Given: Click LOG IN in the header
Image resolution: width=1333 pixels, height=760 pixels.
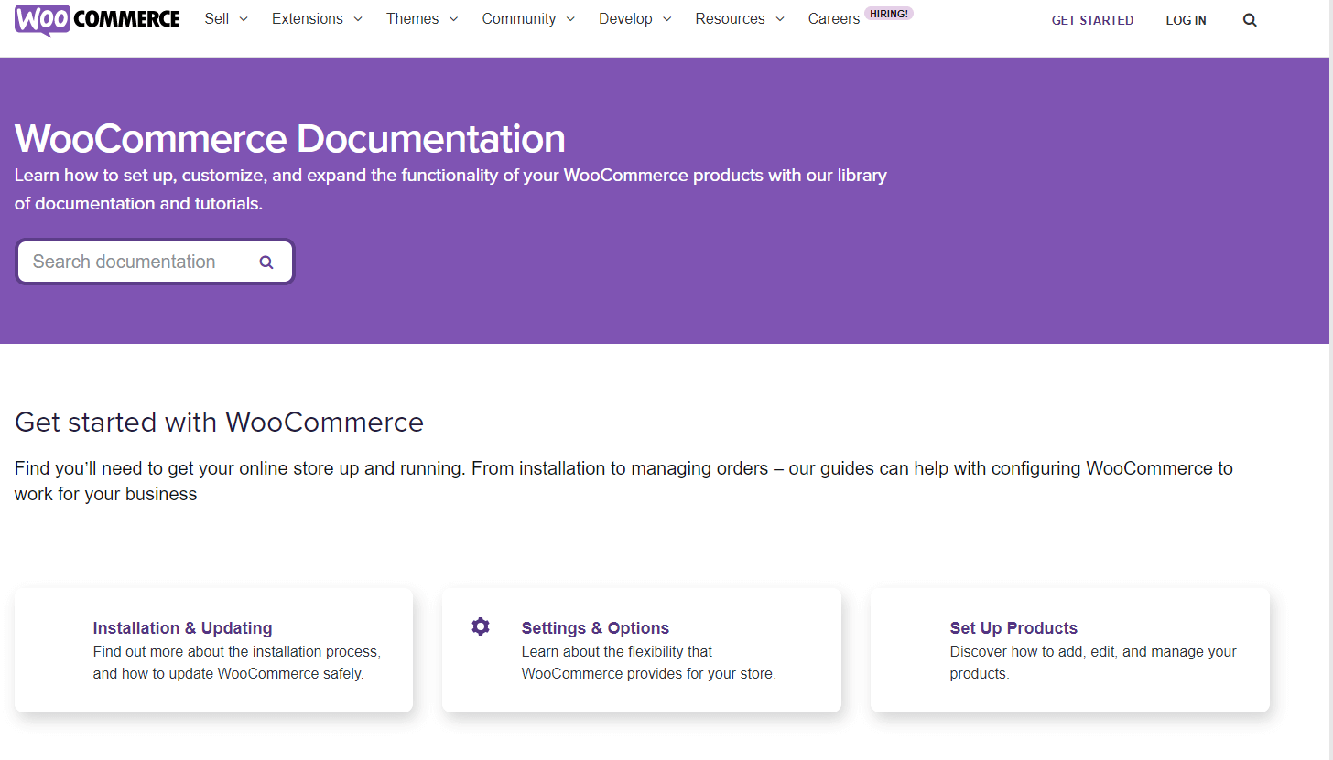Looking at the screenshot, I should tap(1186, 20).
